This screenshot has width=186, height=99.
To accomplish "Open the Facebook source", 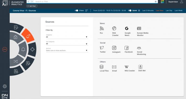I will point(128,49).
